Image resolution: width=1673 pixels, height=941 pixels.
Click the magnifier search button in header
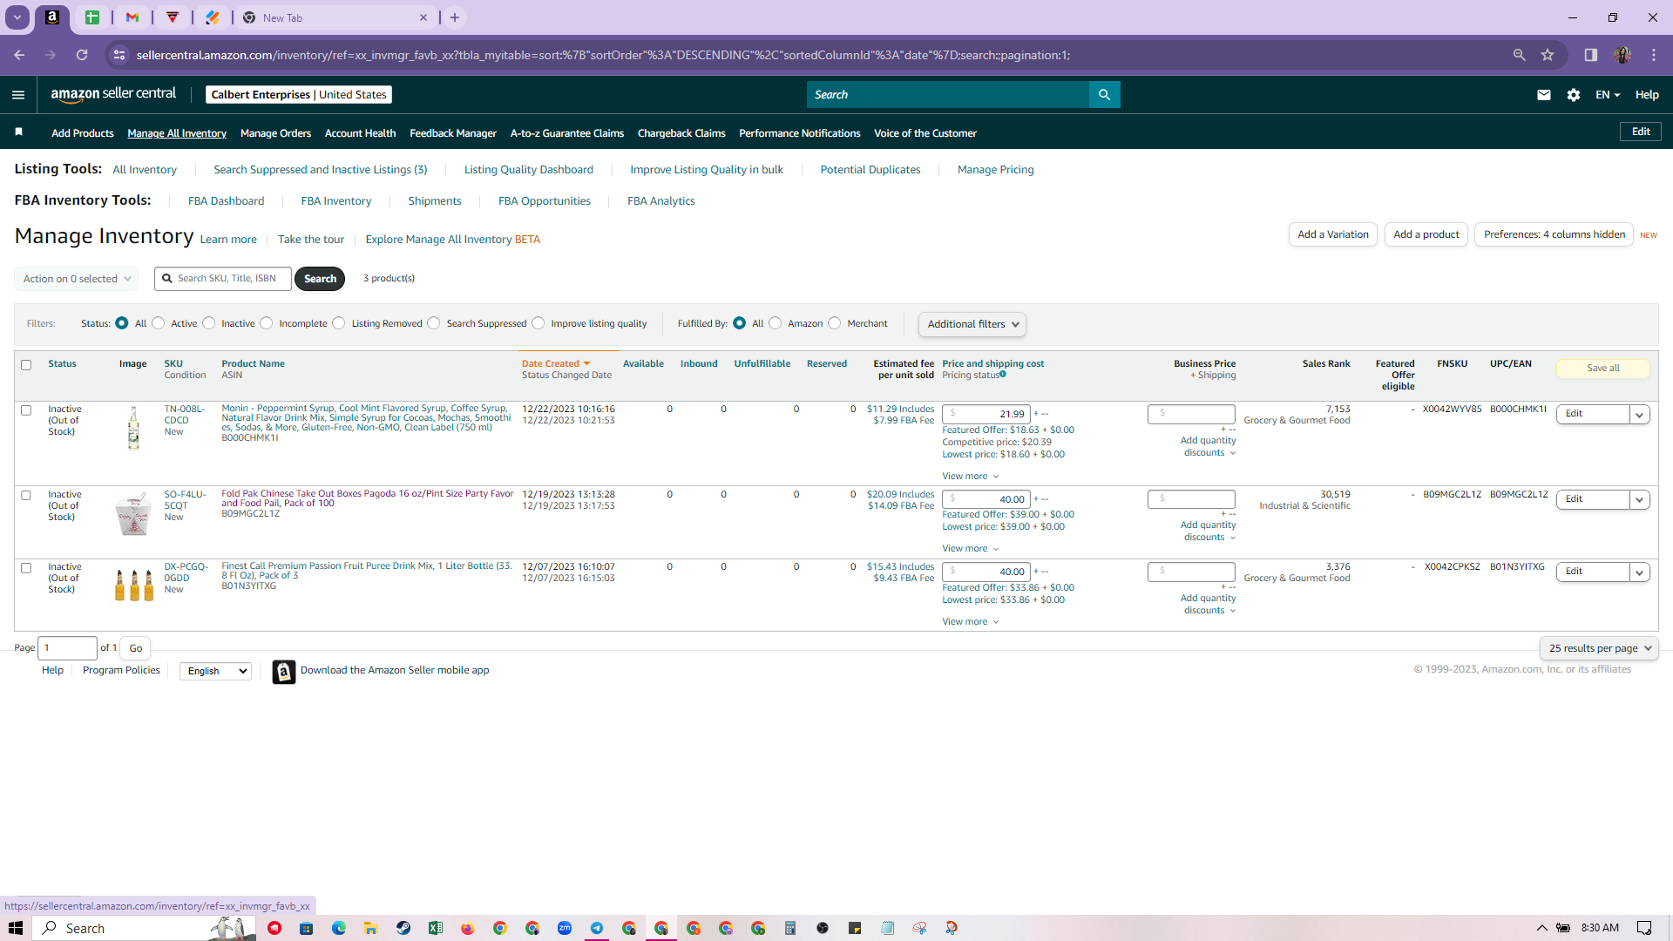[x=1104, y=95]
